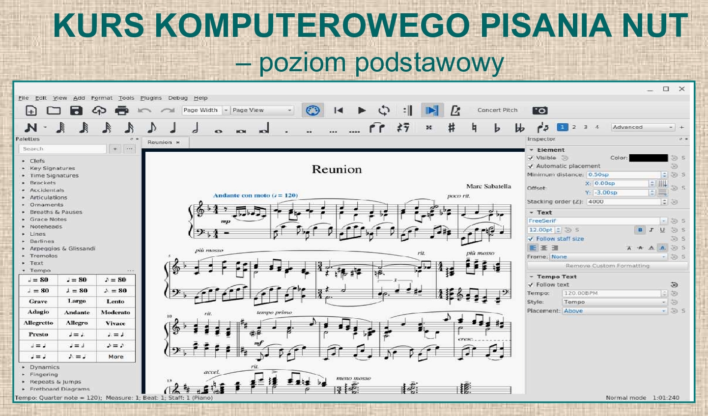
Task: Click the New score icon
Action: click(31, 111)
